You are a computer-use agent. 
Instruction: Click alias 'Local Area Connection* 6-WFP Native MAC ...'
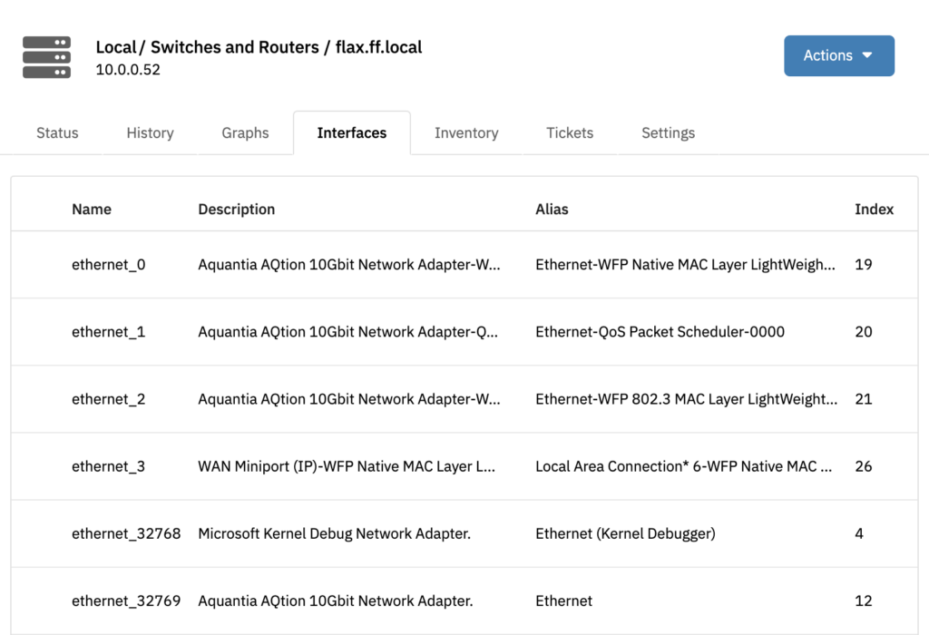click(684, 466)
